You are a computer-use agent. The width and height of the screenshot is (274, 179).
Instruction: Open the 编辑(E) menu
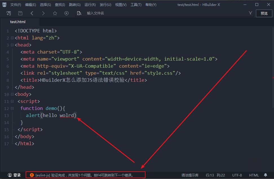coord(30,5)
